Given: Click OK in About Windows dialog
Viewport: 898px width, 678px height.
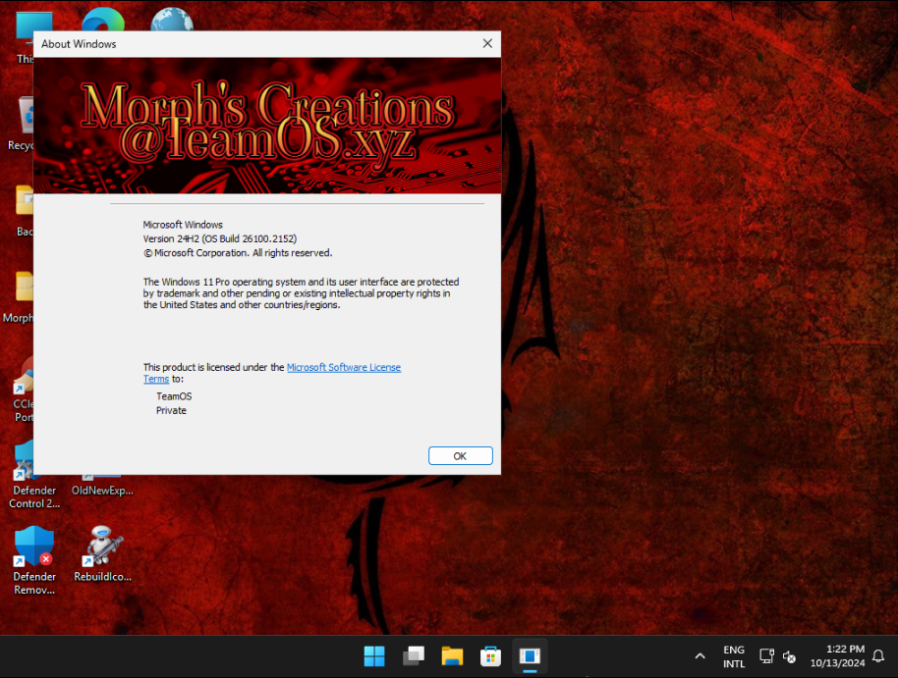Looking at the screenshot, I should (x=460, y=456).
